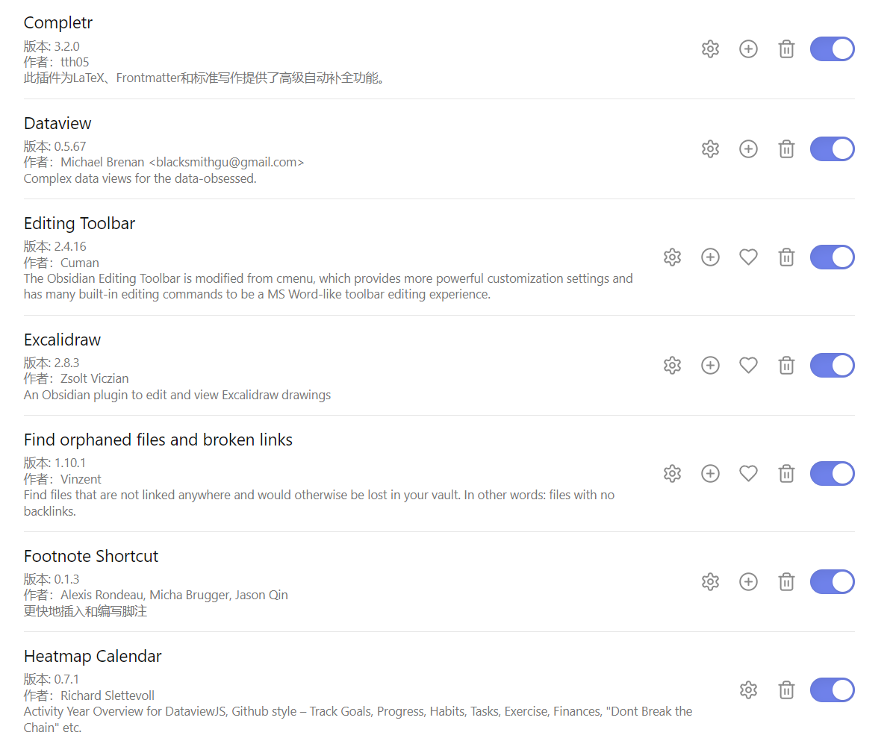893x744 pixels.
Task: Click the plus icon for Dataview
Action: click(748, 149)
